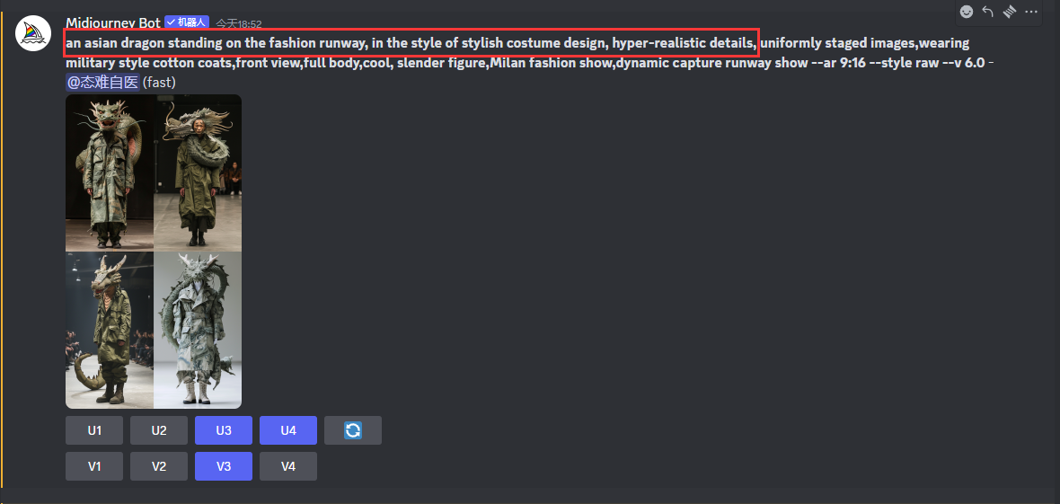The height and width of the screenshot is (504, 1060).
Task: Reply to the Midjourney Bot message
Action: click(987, 12)
